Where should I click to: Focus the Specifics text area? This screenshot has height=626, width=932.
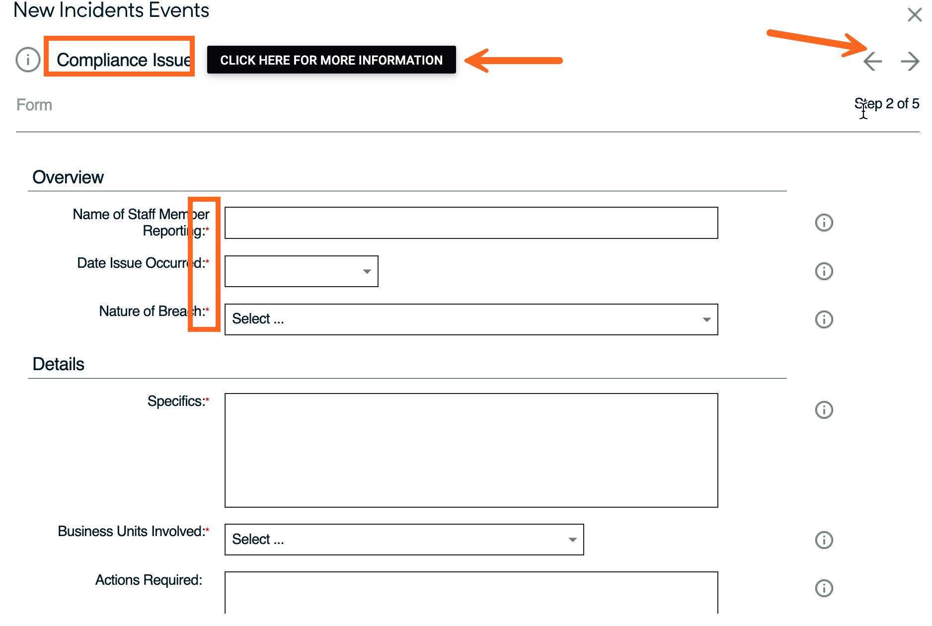point(471,450)
